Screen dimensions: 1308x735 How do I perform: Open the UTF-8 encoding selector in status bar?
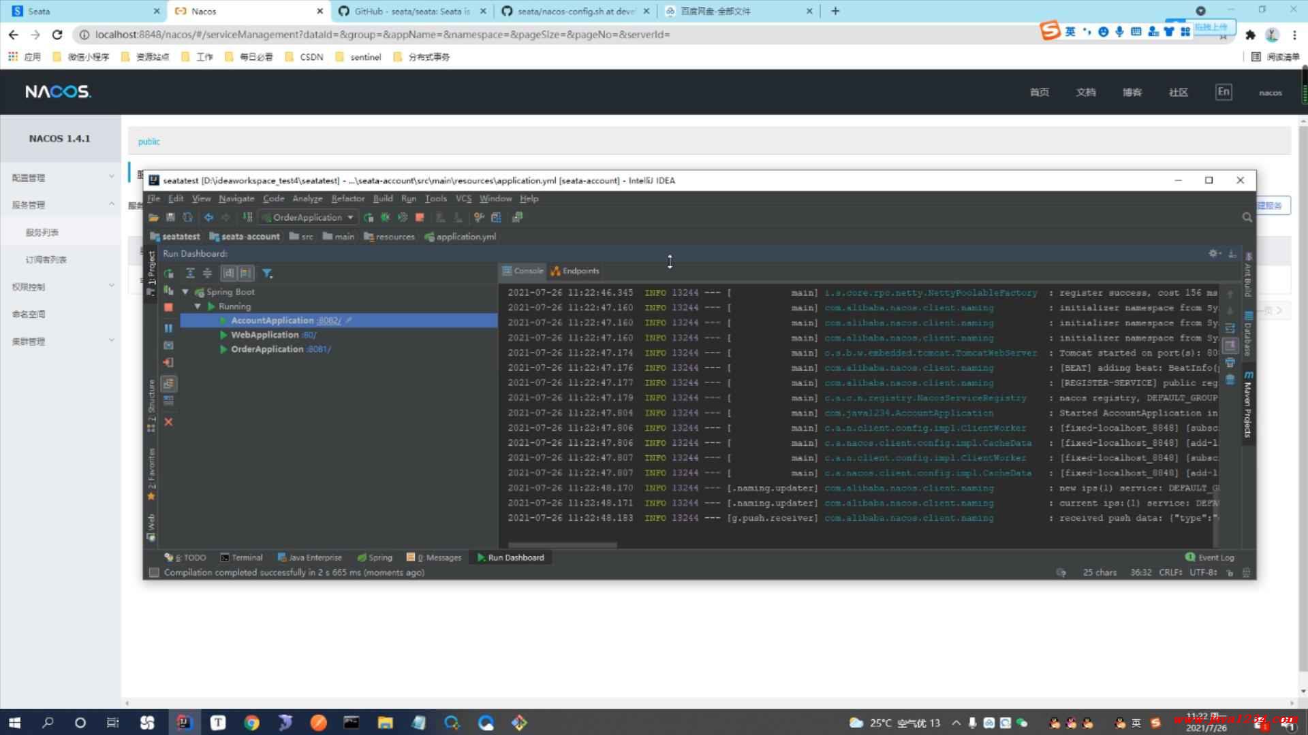pos(1203,573)
